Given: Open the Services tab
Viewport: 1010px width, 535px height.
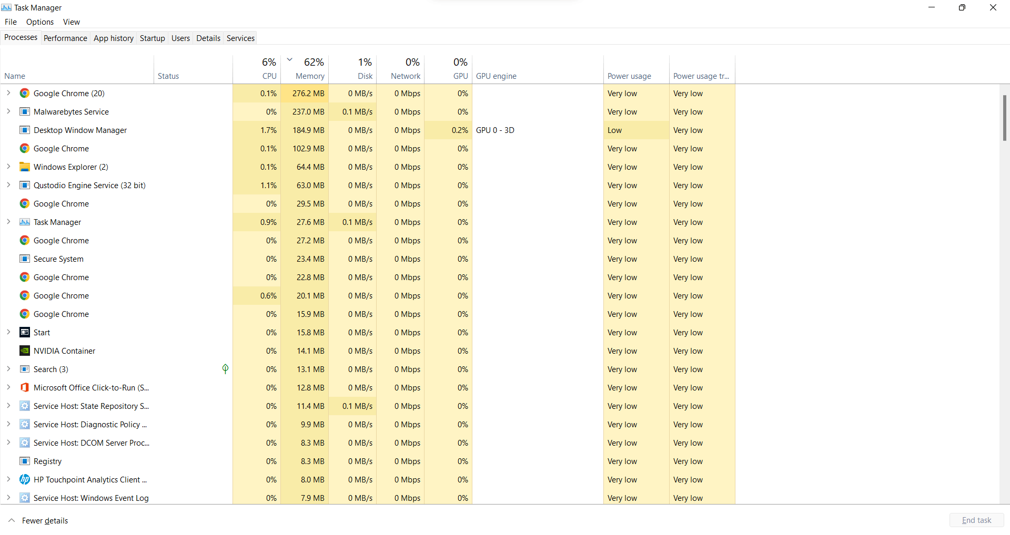Looking at the screenshot, I should tap(240, 38).
